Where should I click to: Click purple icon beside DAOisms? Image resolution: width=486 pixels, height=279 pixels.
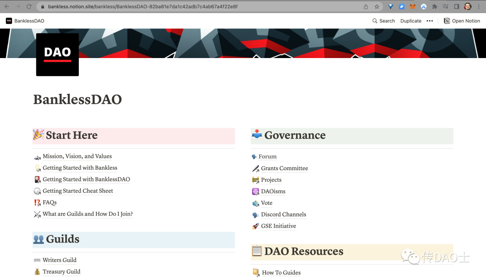256,192
